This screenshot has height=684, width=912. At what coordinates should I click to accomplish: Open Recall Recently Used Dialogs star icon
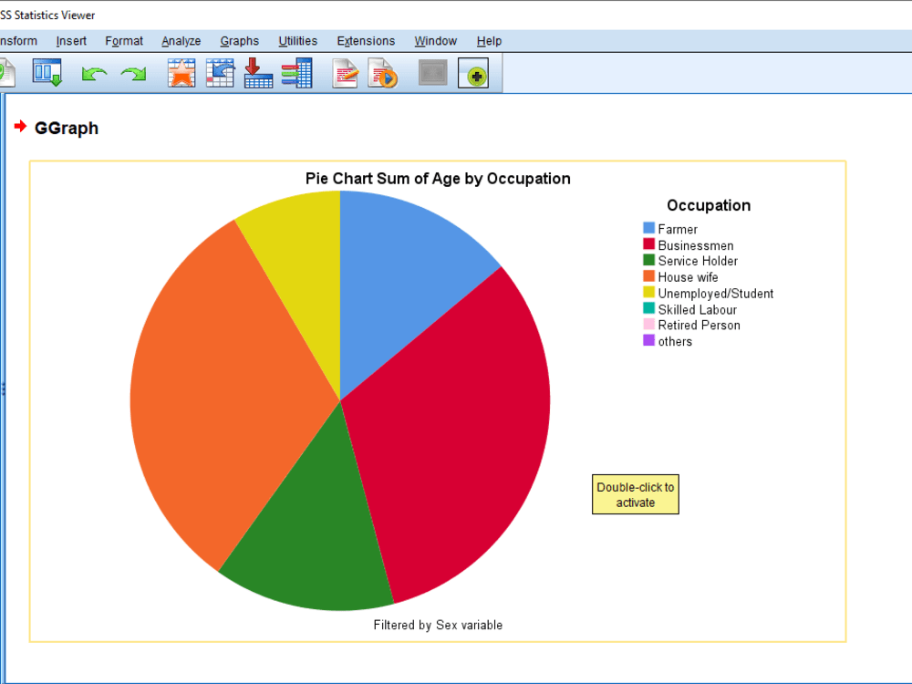point(181,74)
